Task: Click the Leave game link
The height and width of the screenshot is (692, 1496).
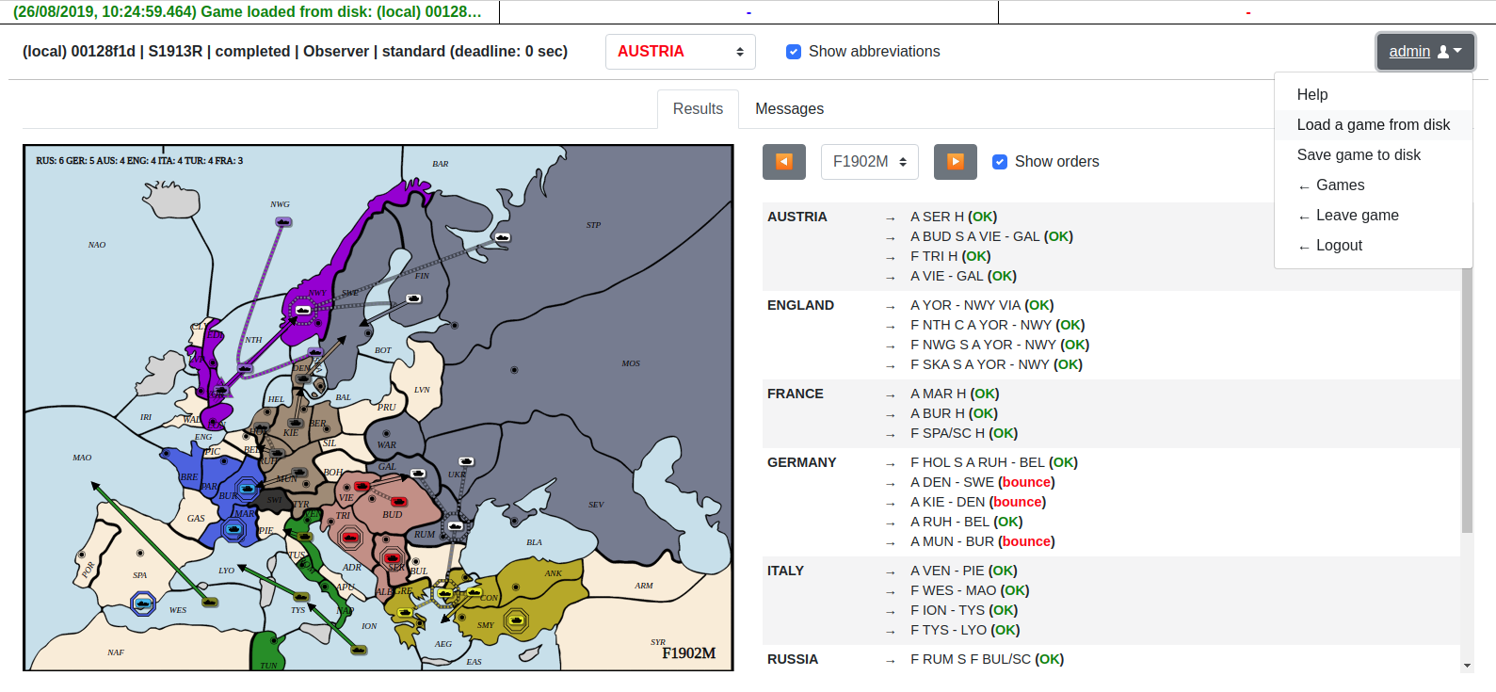Action: pyautogui.click(x=1357, y=216)
